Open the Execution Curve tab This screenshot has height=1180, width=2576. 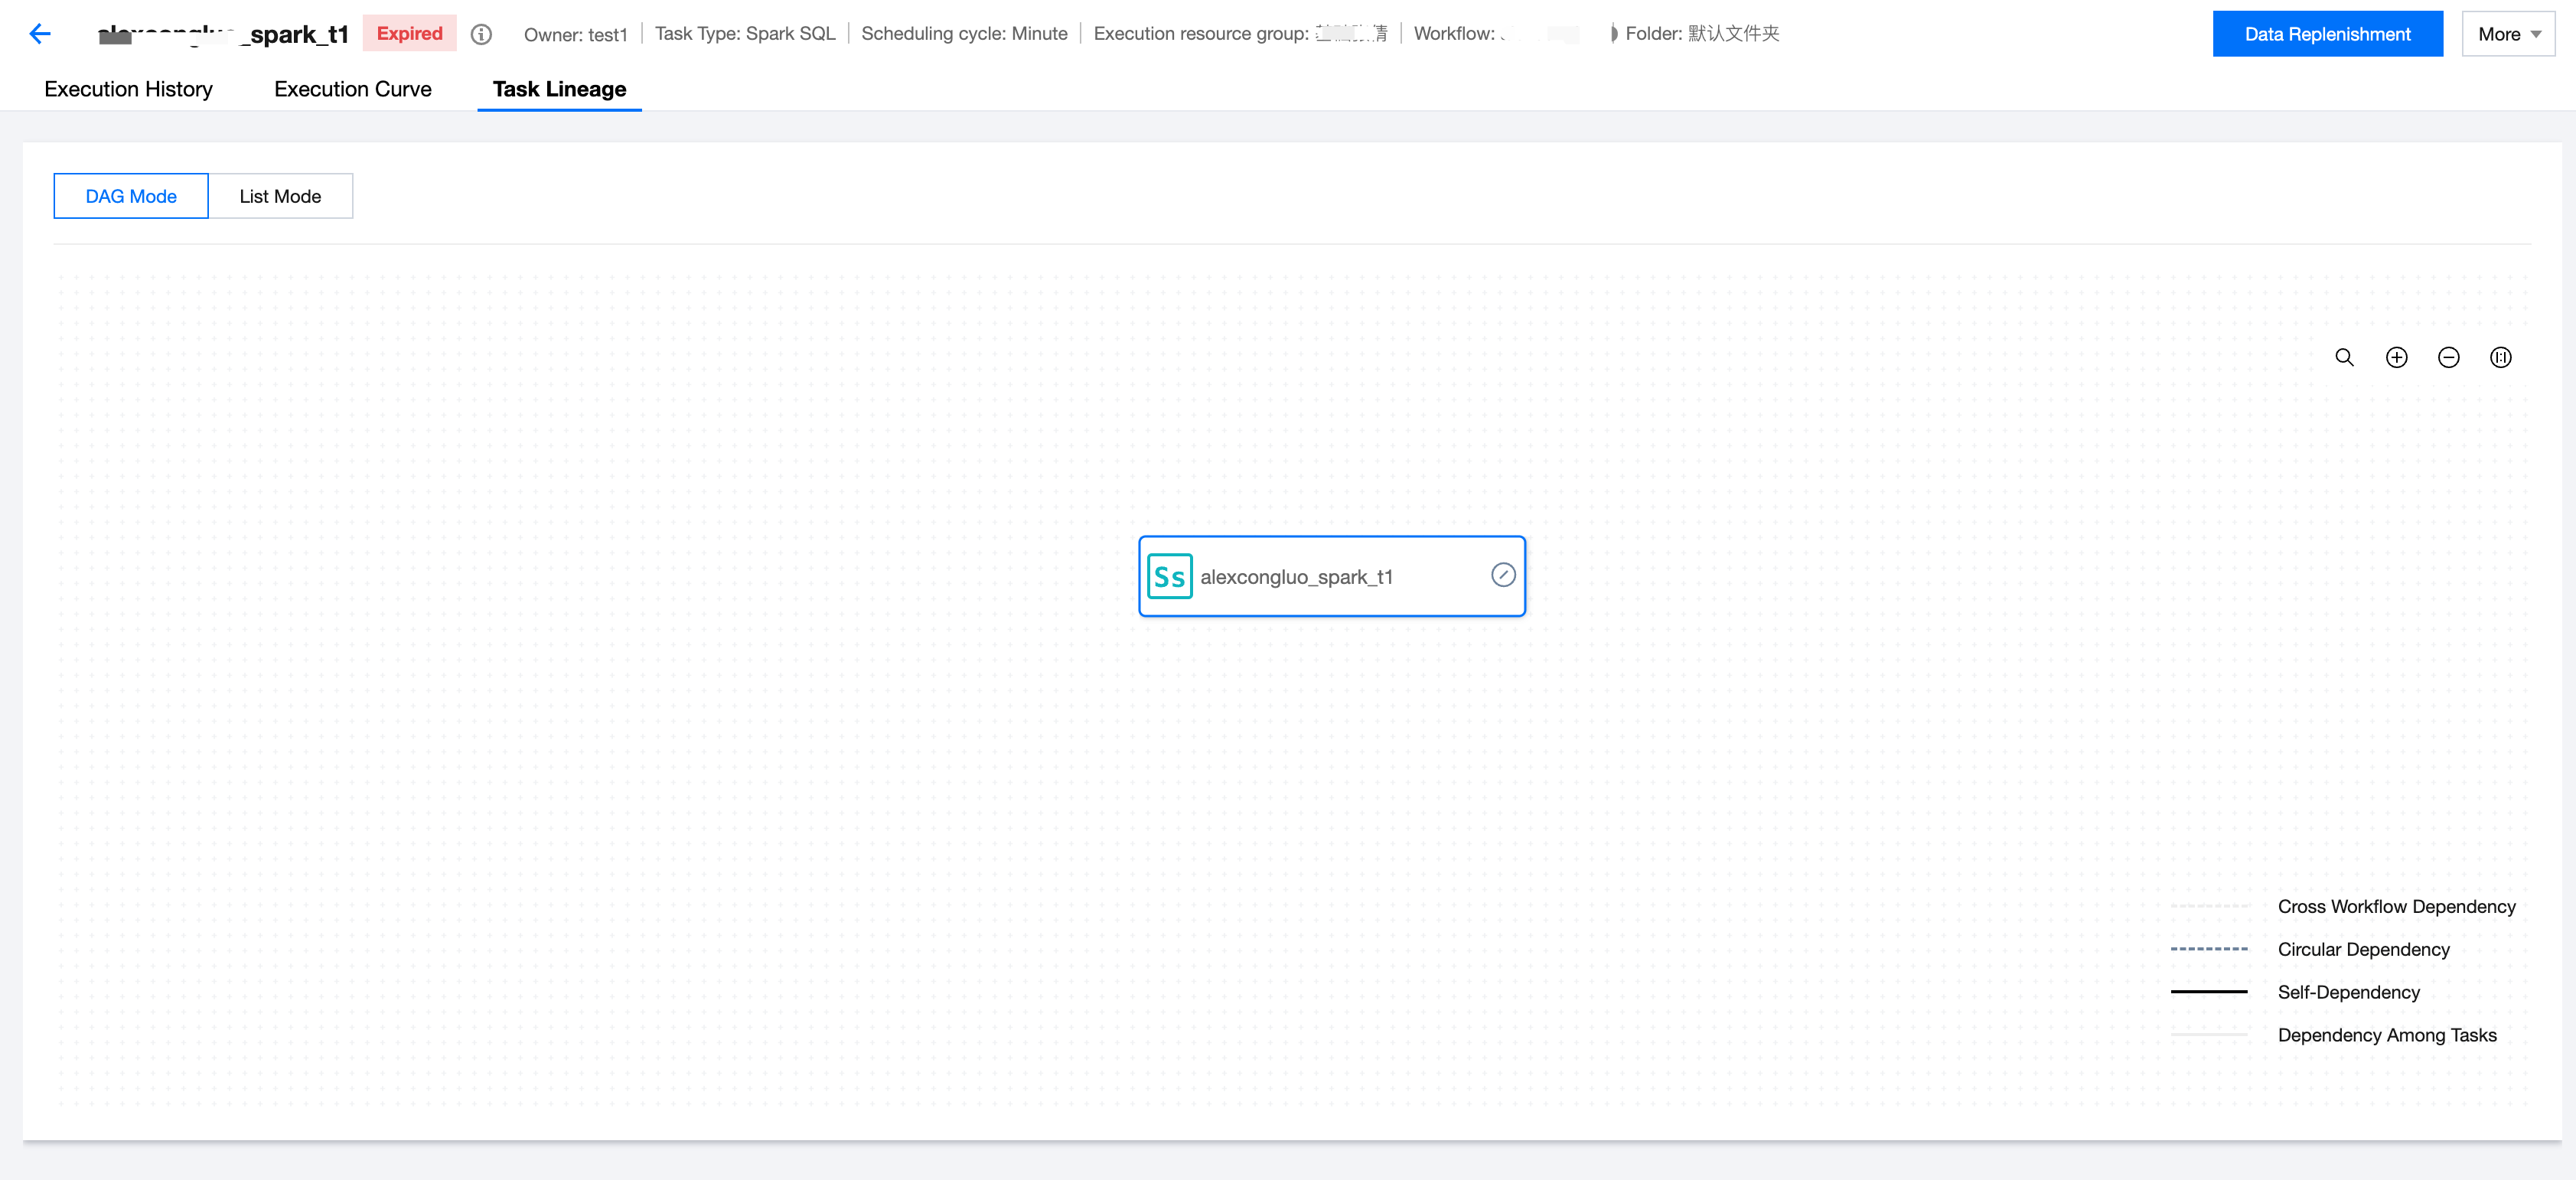(x=352, y=89)
